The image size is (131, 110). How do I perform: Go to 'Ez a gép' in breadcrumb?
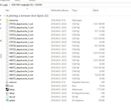pyautogui.click(x=4, y=5)
